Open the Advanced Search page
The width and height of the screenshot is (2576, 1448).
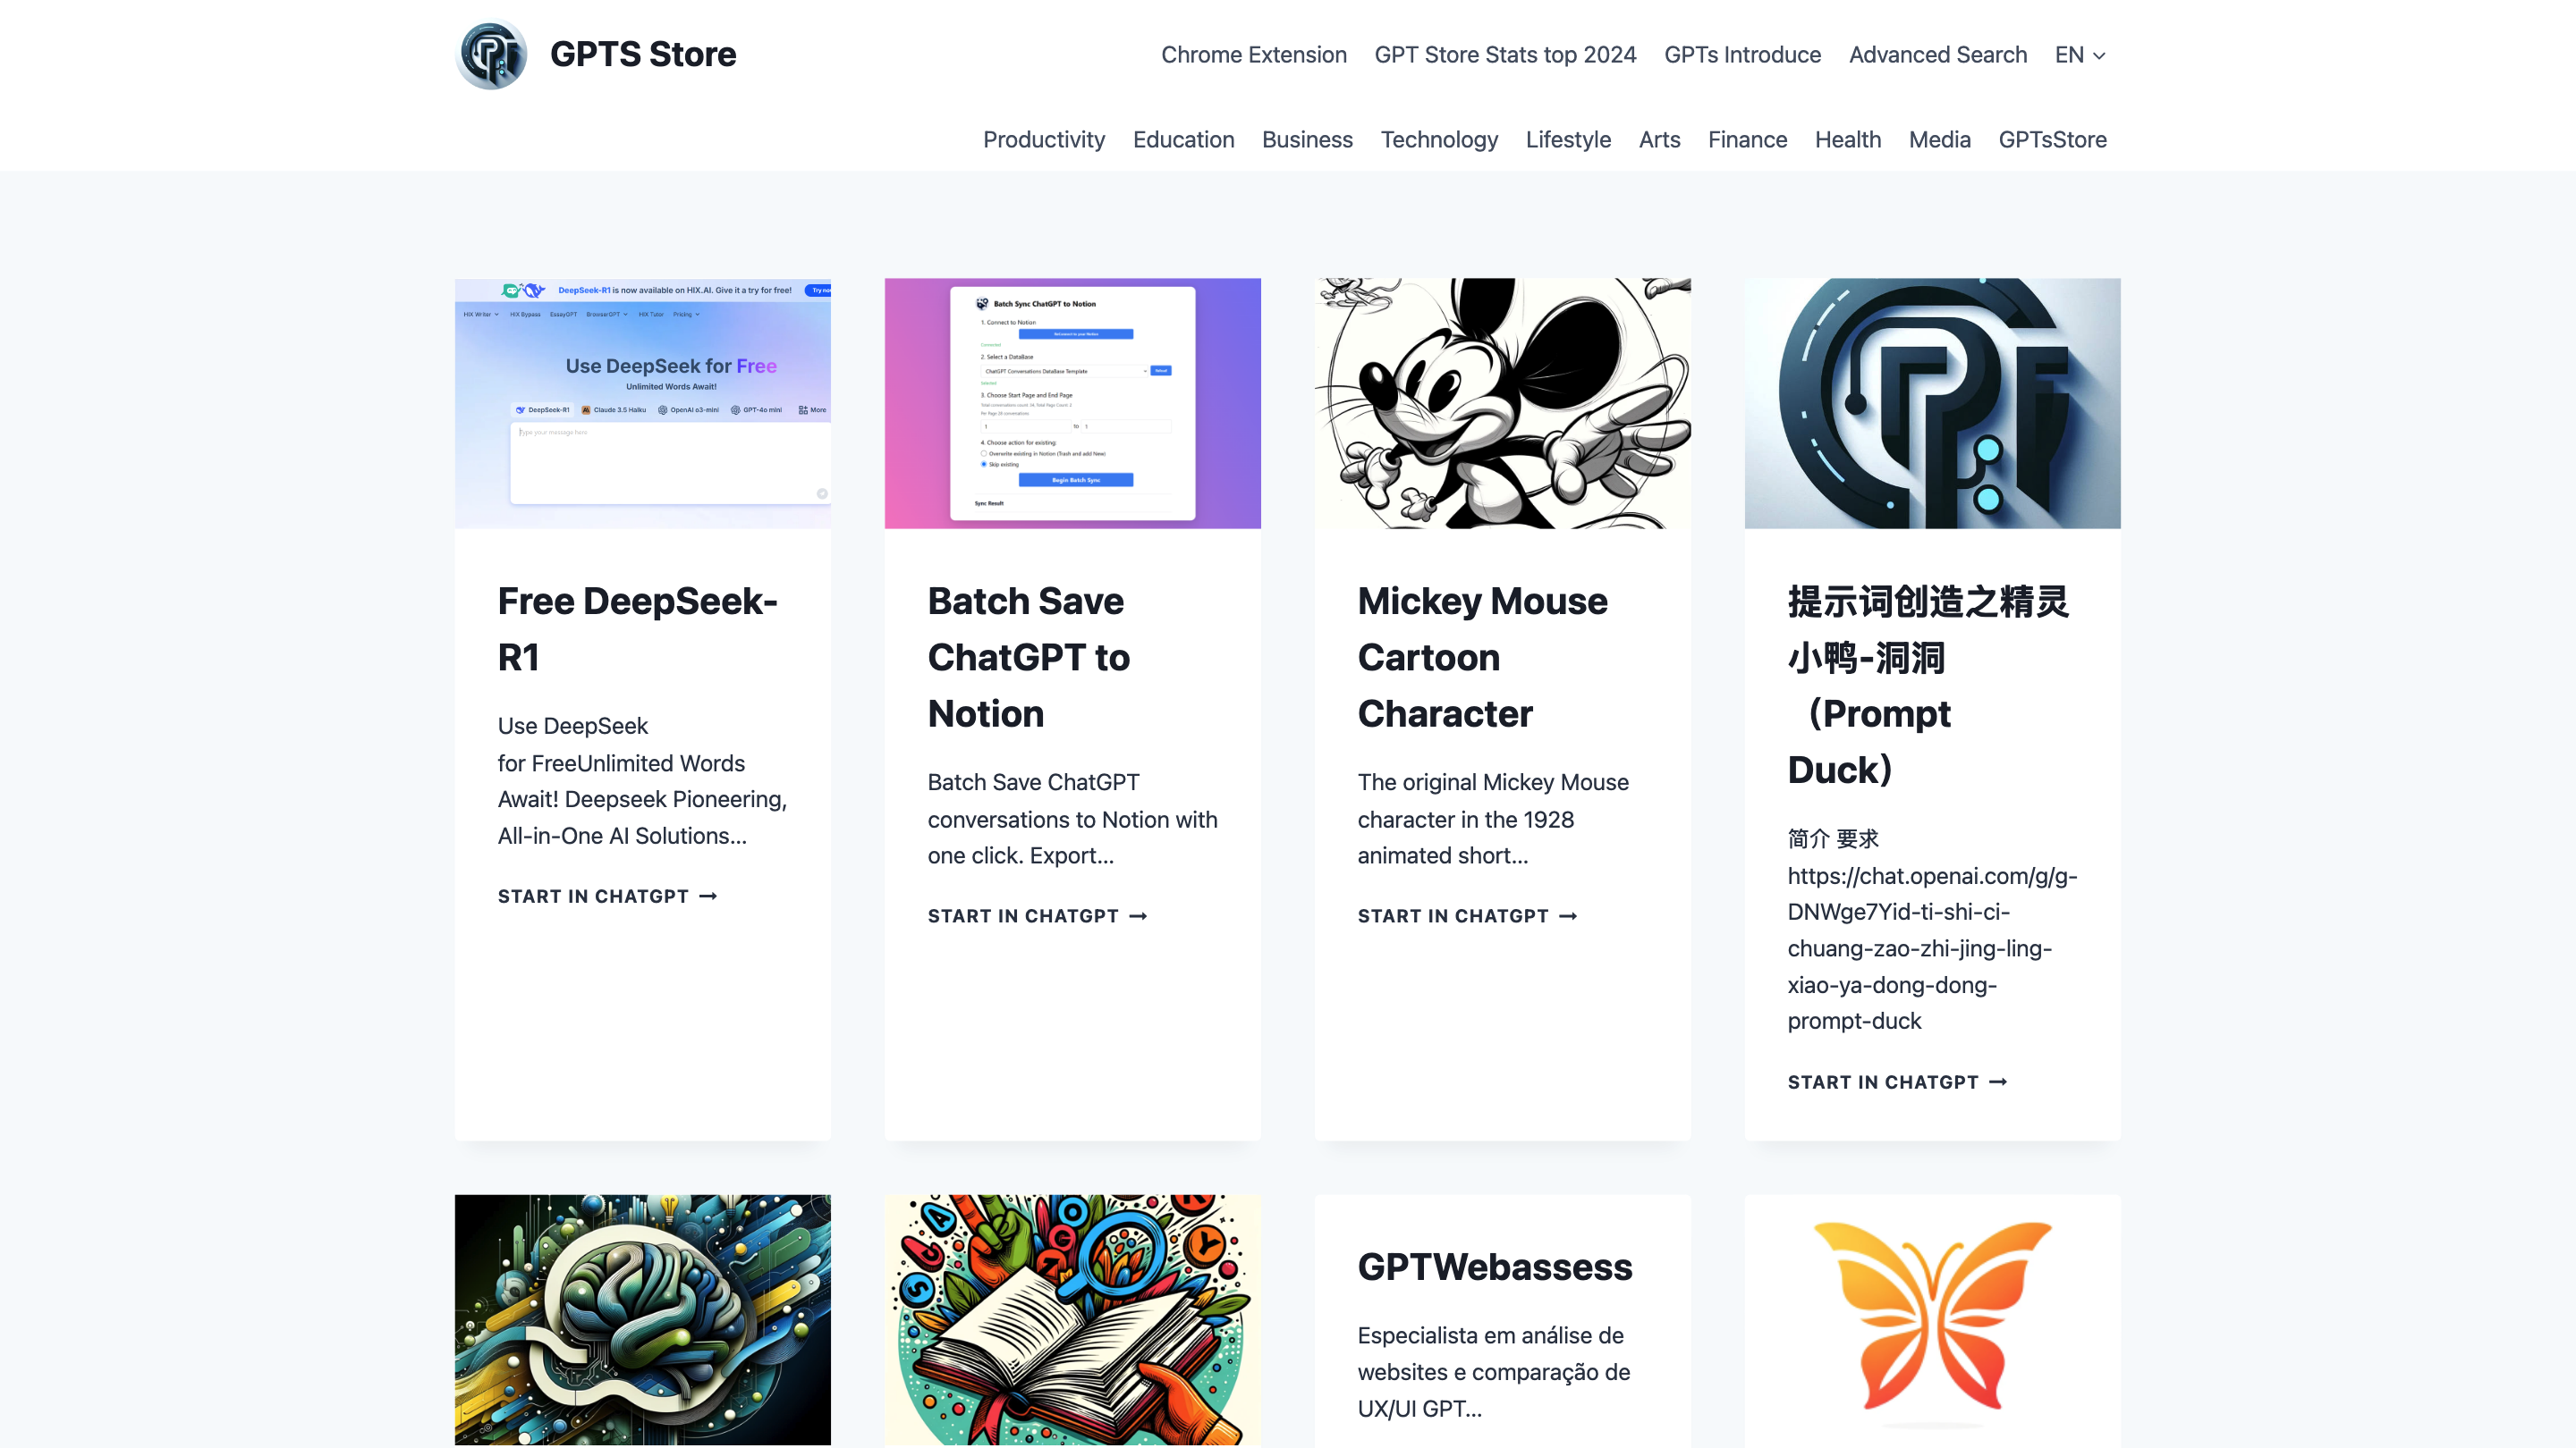coord(1937,55)
